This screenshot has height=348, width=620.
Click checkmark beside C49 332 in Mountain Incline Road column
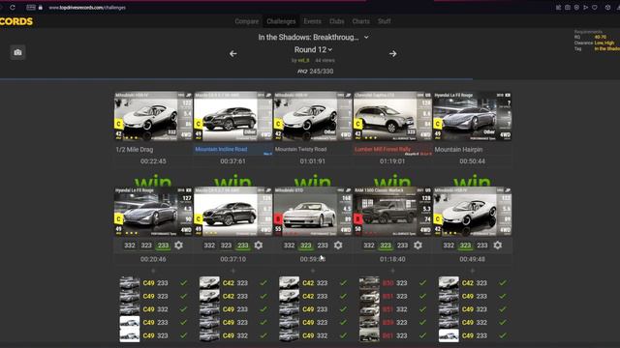pos(263,335)
